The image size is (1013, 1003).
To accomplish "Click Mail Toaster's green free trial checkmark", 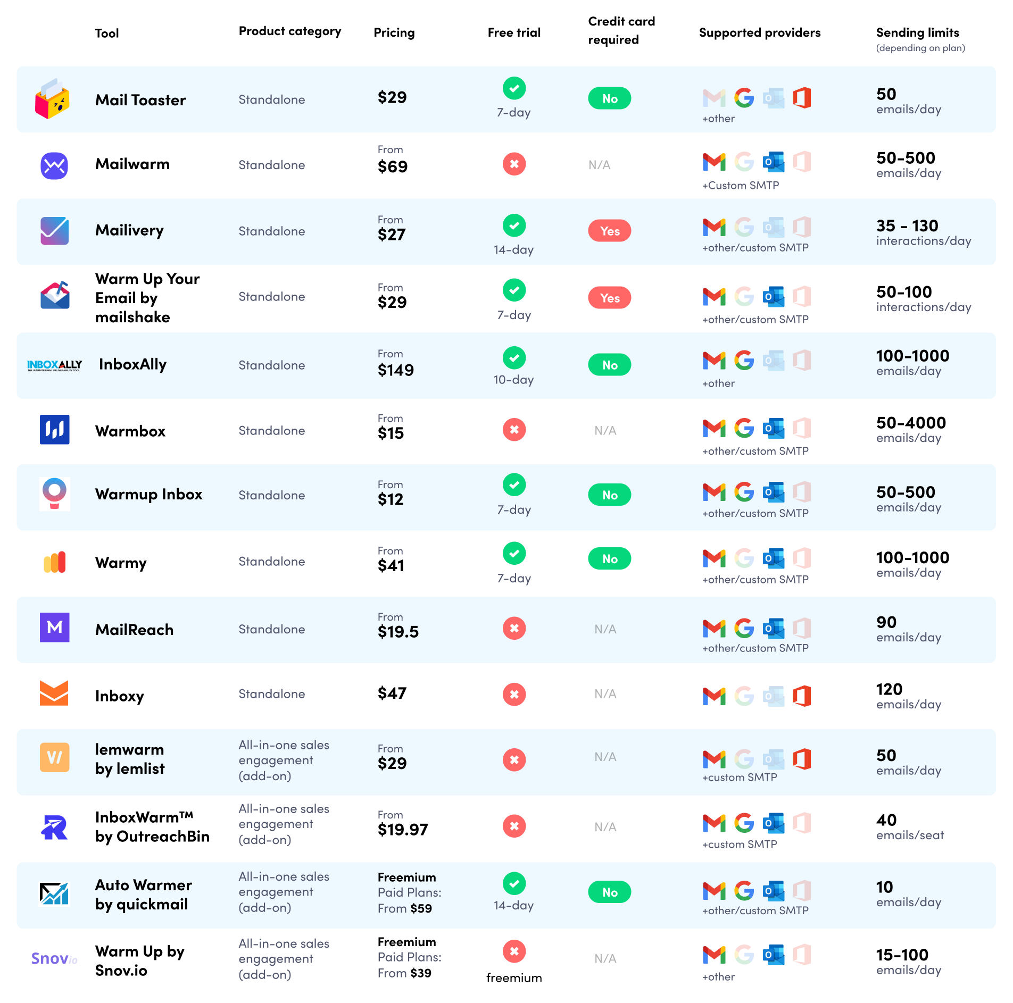I will [514, 88].
